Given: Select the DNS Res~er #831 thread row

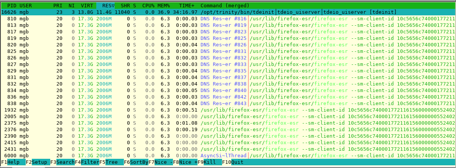Looking at the screenshot, I should 228,52.
